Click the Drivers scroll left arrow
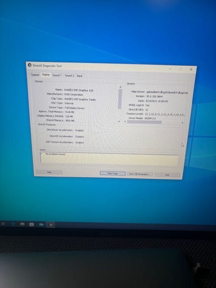 125,121
